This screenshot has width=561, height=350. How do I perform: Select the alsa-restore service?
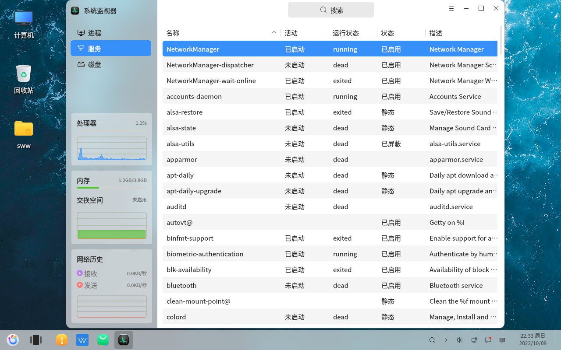tap(330, 112)
